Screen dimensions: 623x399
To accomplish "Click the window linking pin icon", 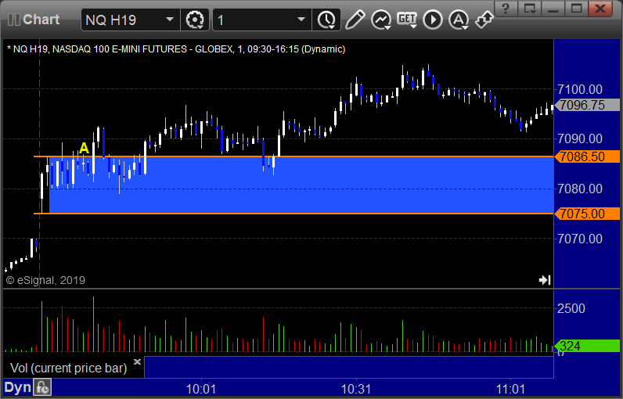I will click(484, 19).
